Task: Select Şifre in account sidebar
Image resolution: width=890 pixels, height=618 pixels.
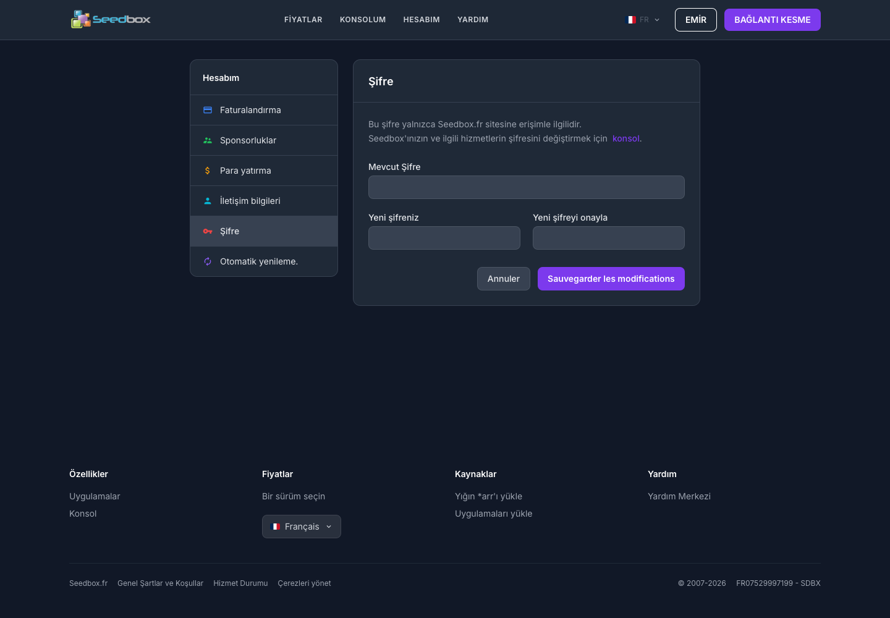Action: (264, 231)
